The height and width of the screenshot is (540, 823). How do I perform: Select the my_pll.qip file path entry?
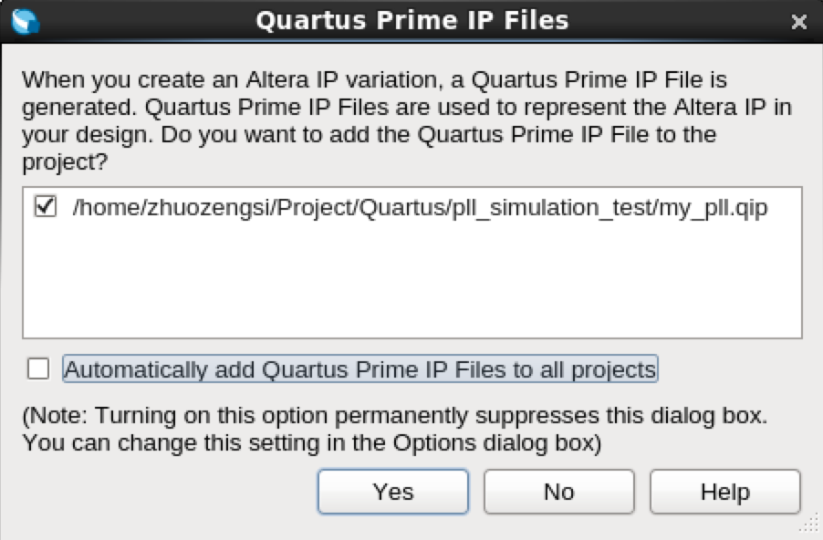(420, 207)
